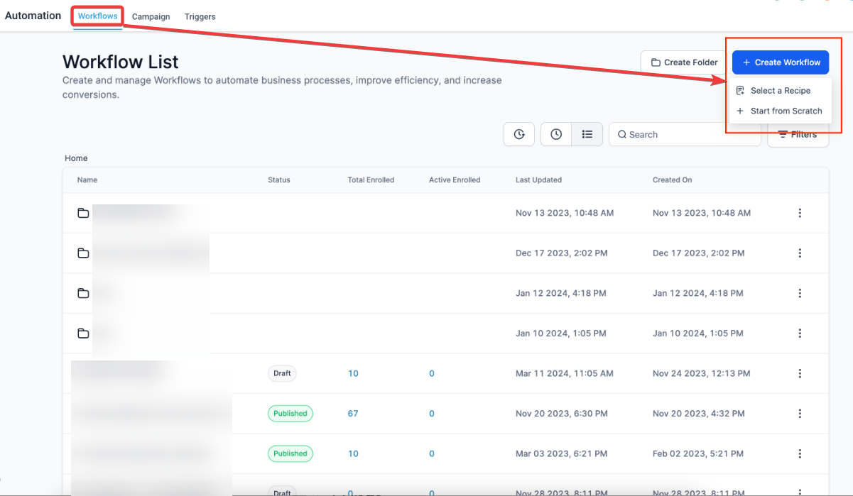Click the Select a Recipe icon
Viewport: 853px width, 496px height.
click(741, 90)
